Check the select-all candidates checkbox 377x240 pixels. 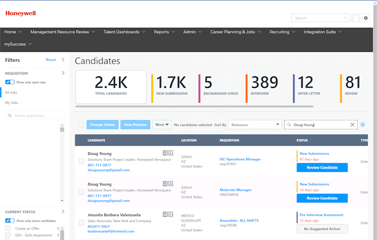(81, 125)
